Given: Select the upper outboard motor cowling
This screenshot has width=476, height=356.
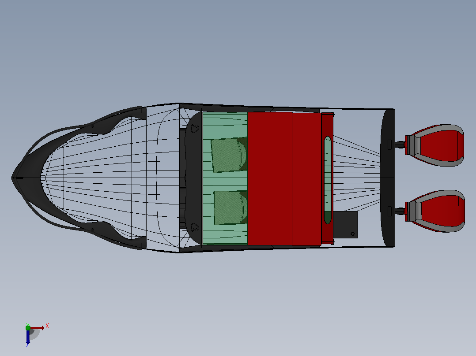Looking at the screenshot, I should click(x=434, y=145).
